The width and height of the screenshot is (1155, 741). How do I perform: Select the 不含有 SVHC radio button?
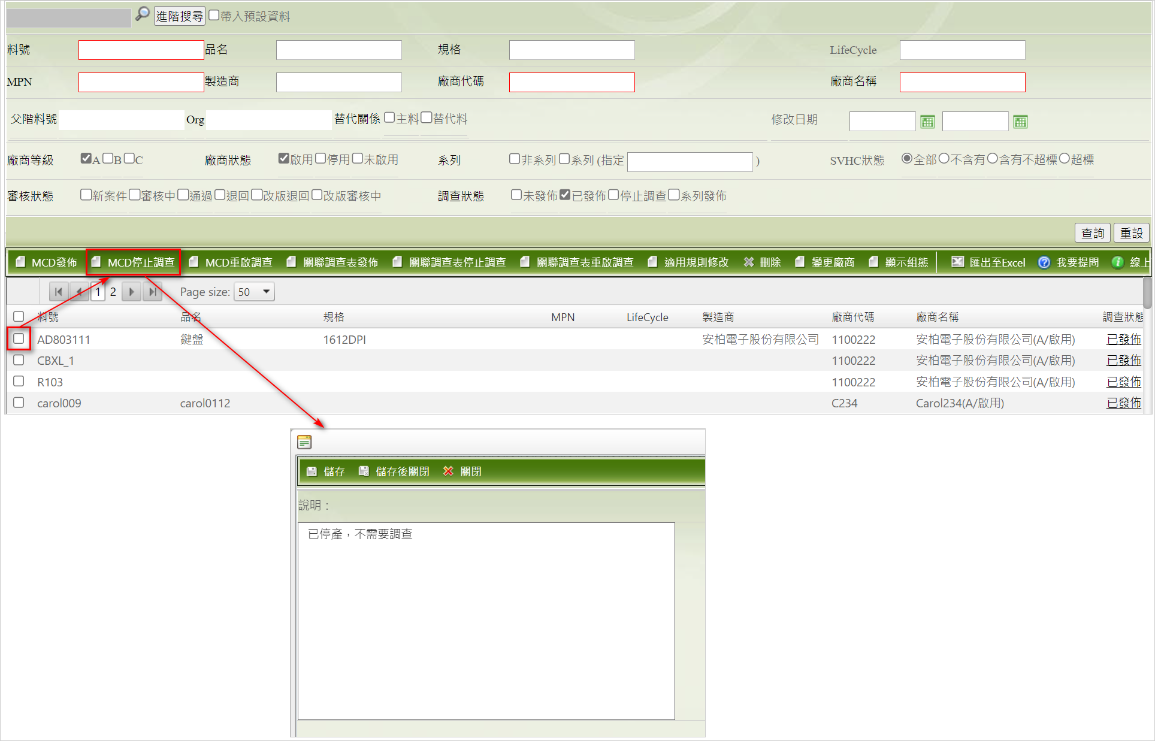click(944, 158)
